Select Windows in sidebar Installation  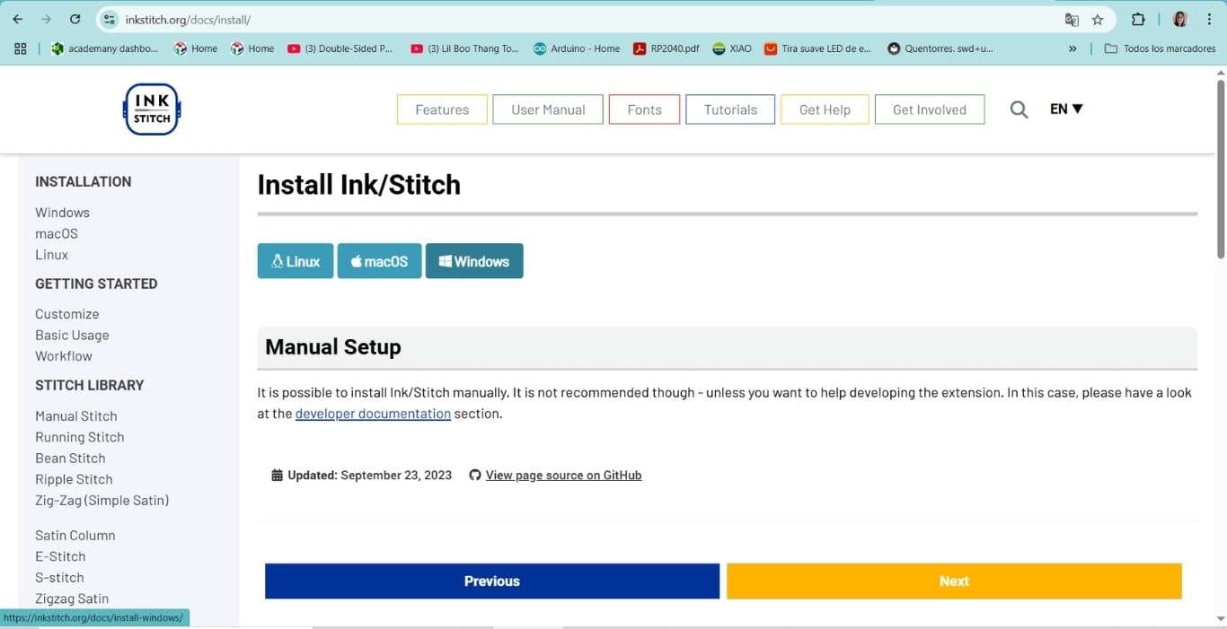[x=62, y=213]
